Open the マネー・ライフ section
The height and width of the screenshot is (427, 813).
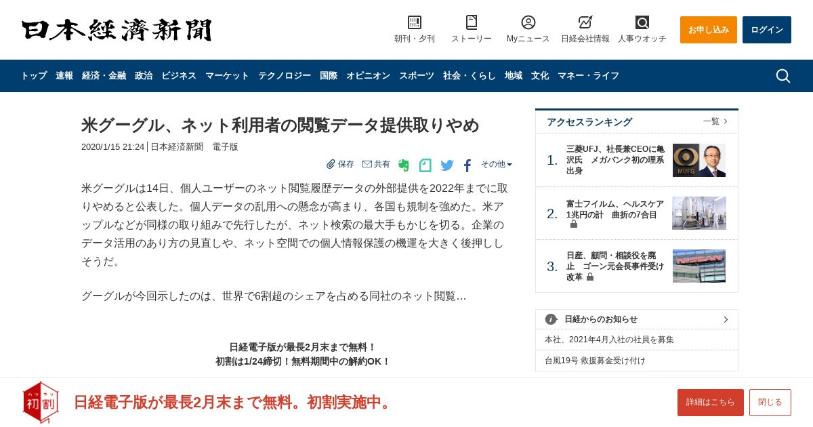(588, 76)
